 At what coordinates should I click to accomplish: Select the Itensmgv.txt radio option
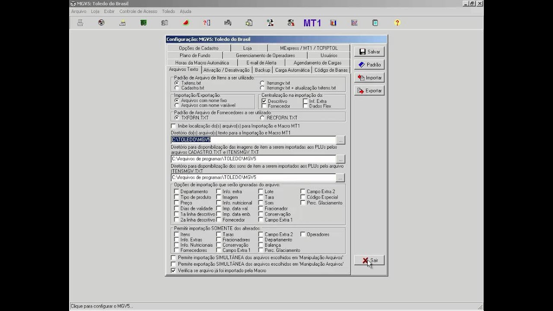(x=262, y=83)
